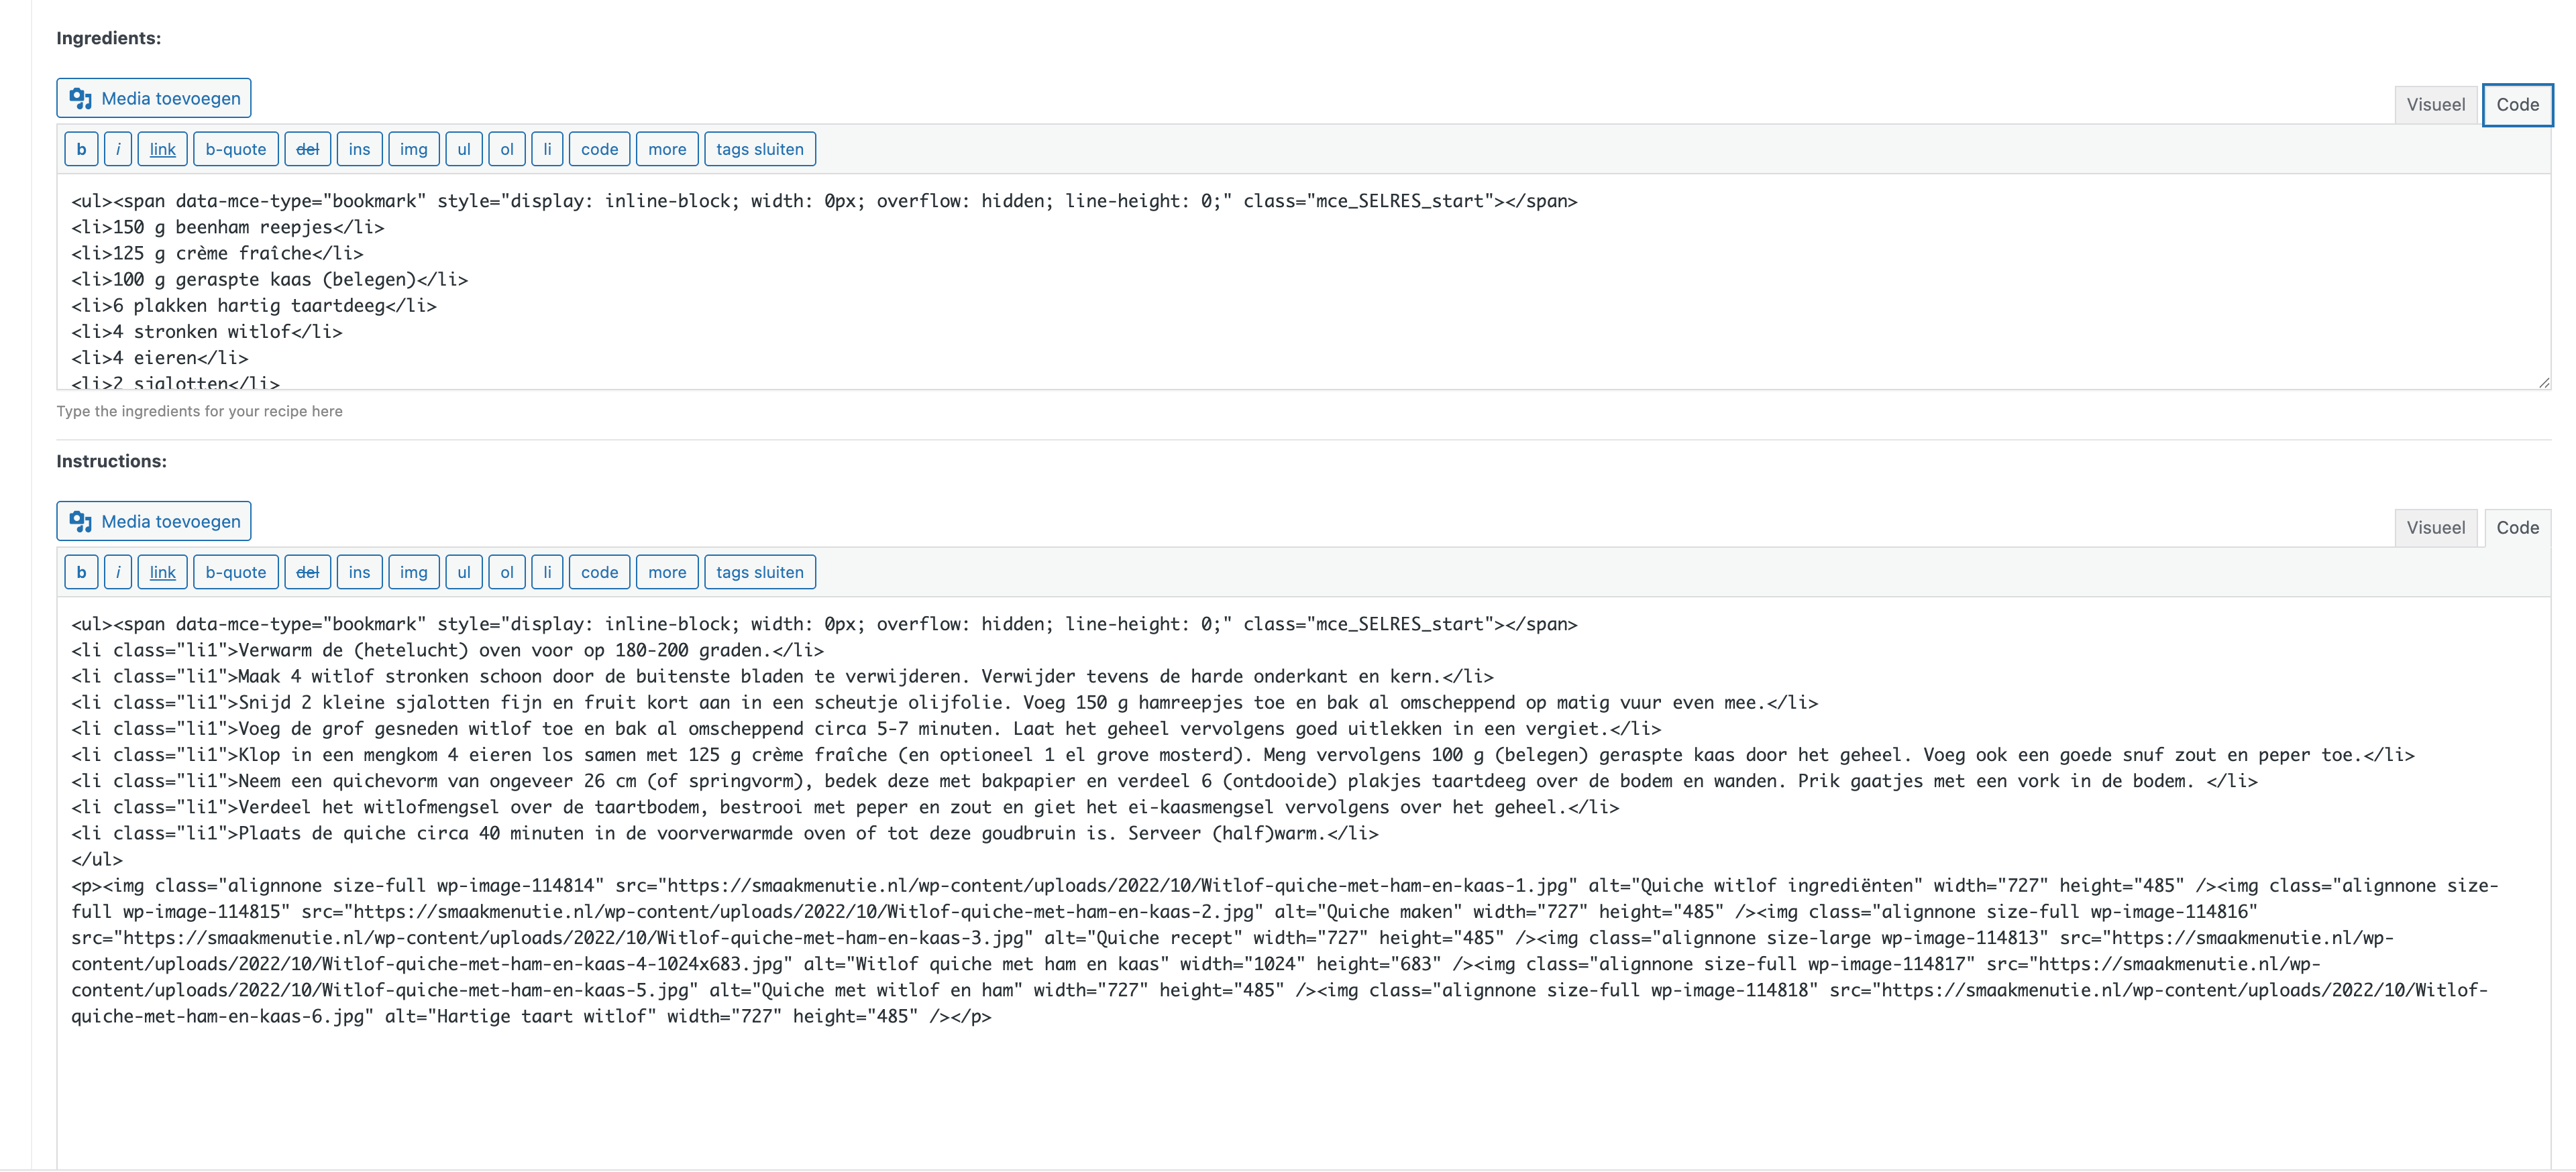Click b-quote in the Ingredients toolbar

click(x=235, y=149)
